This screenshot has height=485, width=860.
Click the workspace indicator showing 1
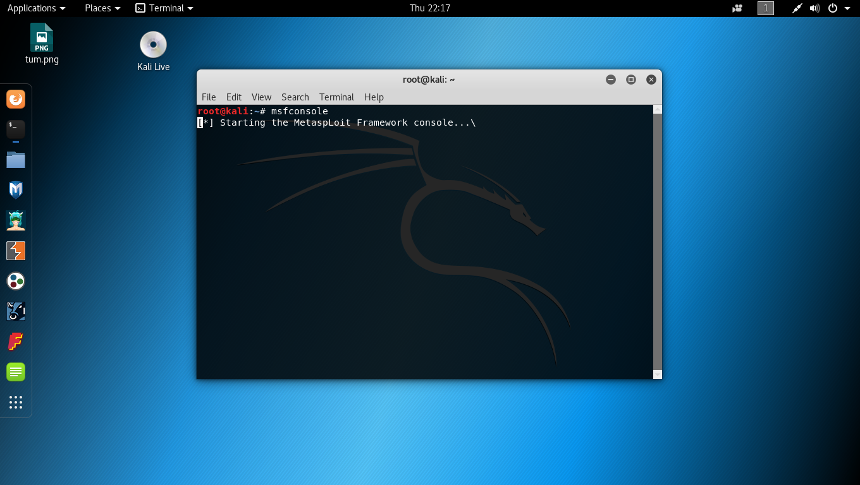(x=766, y=8)
